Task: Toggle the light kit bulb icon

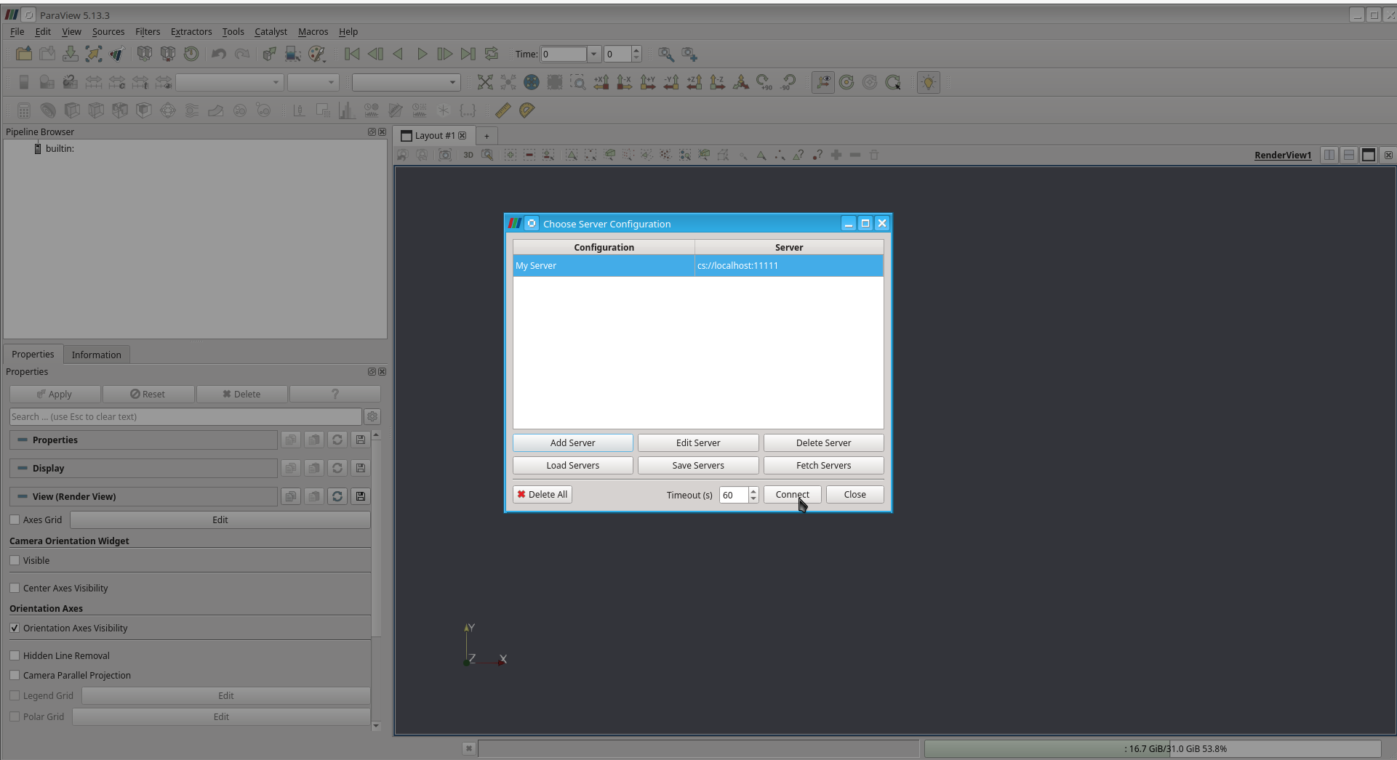Action: point(929,82)
